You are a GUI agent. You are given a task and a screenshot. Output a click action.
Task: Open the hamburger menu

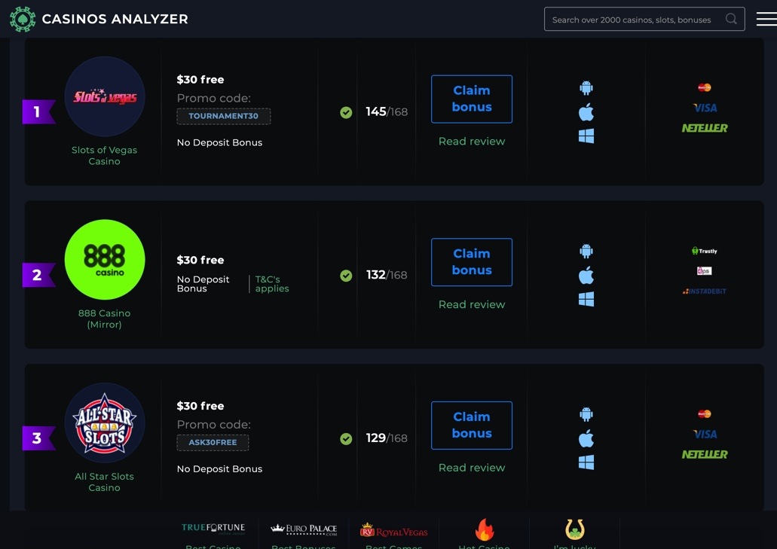(x=766, y=19)
